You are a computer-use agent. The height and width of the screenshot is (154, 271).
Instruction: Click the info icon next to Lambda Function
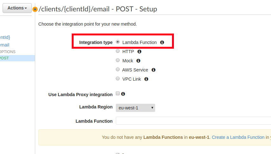[x=162, y=42]
